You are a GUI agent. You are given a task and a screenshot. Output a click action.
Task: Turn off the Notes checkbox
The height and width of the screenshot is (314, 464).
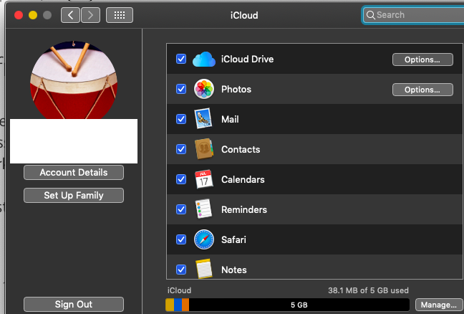pos(181,270)
